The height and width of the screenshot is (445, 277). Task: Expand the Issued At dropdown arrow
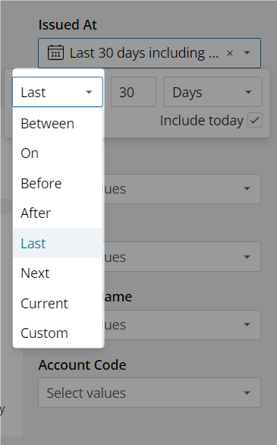coord(247,53)
